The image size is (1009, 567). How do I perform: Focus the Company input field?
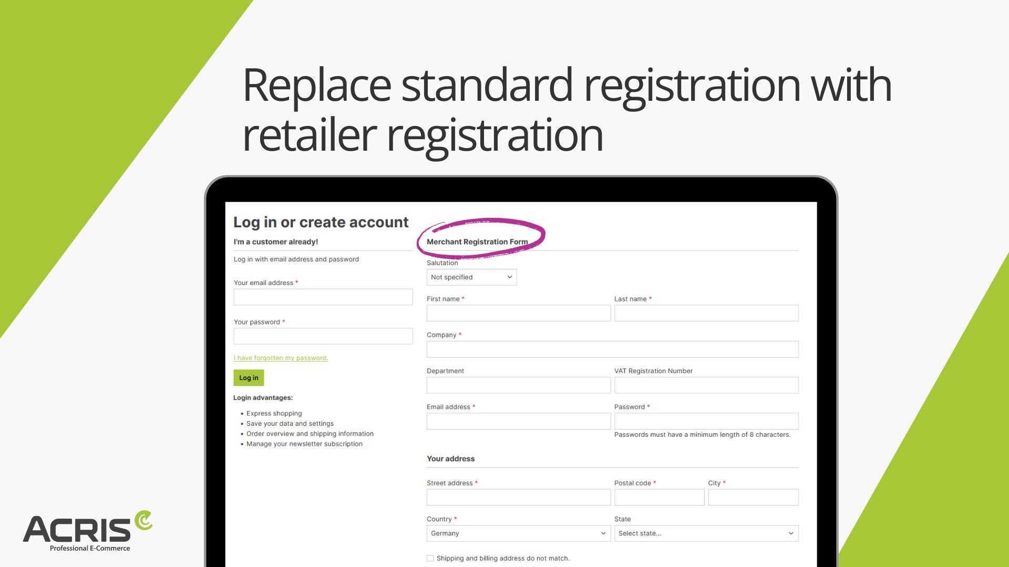point(612,349)
